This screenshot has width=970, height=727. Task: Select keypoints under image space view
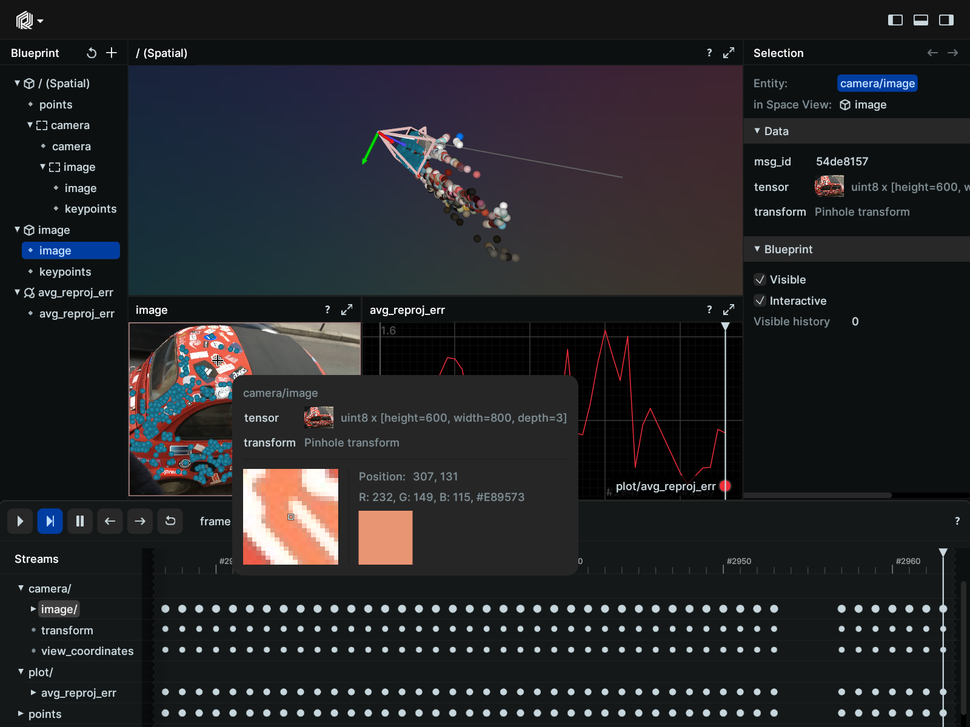65,271
